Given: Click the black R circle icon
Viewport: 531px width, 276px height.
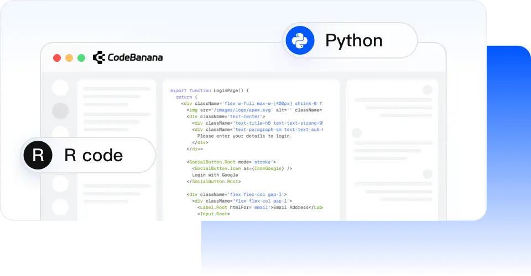Looking at the screenshot, I should coord(38,155).
